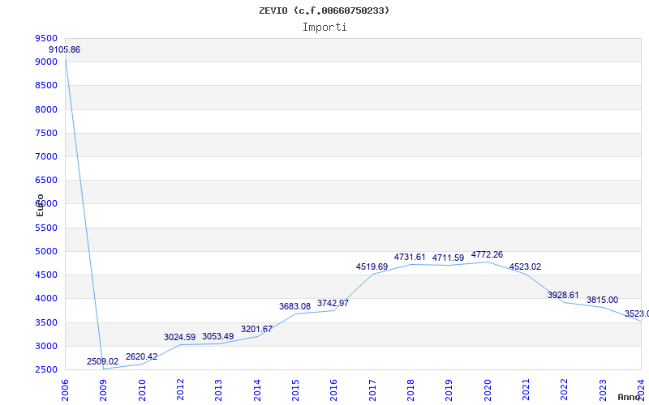Pick the 4519.69 data label
Image resolution: width=649 pixels, height=405 pixels.
[x=372, y=267]
